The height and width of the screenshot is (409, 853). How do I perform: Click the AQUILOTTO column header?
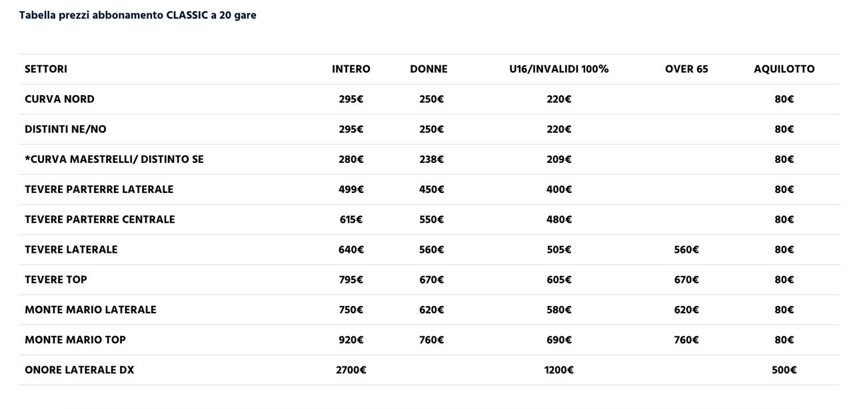click(x=784, y=69)
